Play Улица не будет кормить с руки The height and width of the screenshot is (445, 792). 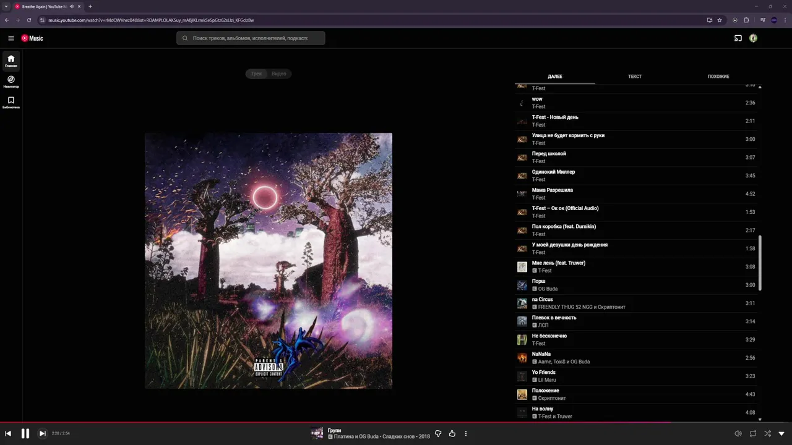coord(636,139)
